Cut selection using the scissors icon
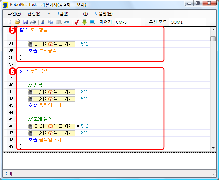This screenshot has width=219, height=180. coord(43,22)
